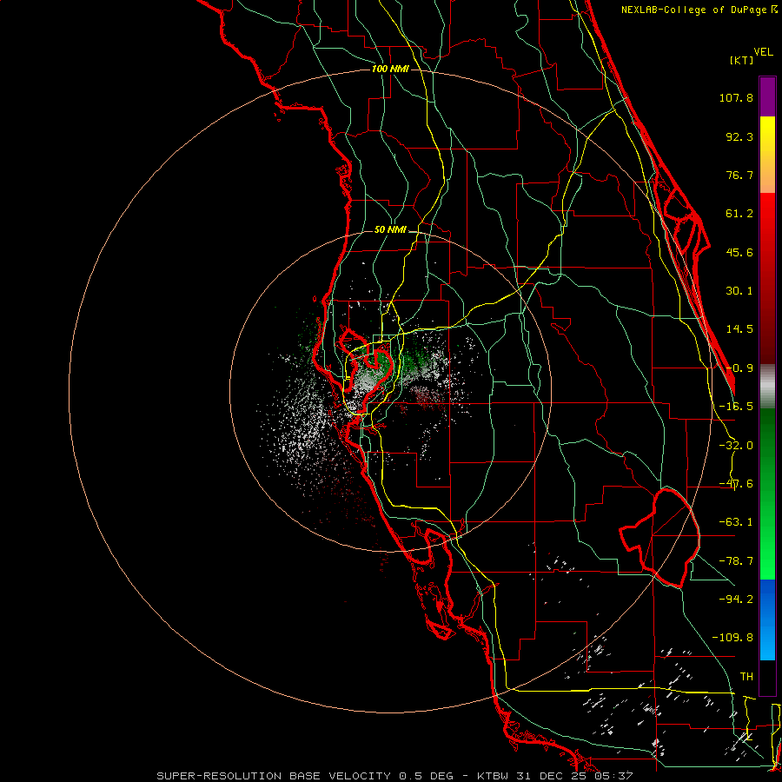This screenshot has width=782, height=782.
Task: Click the -63.1 scale value
Action: [x=736, y=522]
